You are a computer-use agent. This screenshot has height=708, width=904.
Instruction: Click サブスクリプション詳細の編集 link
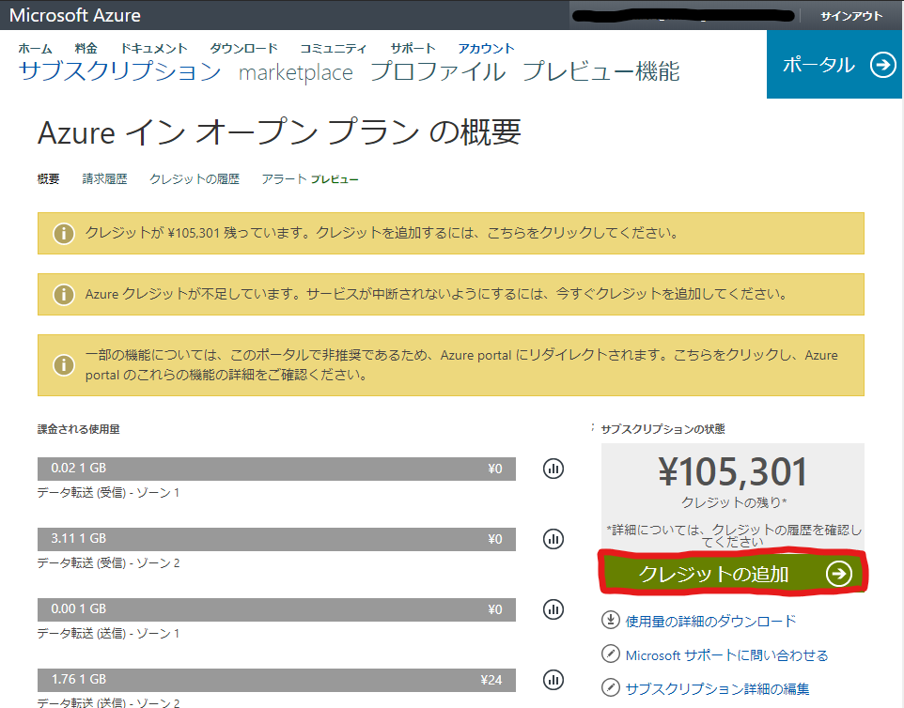click(717, 688)
